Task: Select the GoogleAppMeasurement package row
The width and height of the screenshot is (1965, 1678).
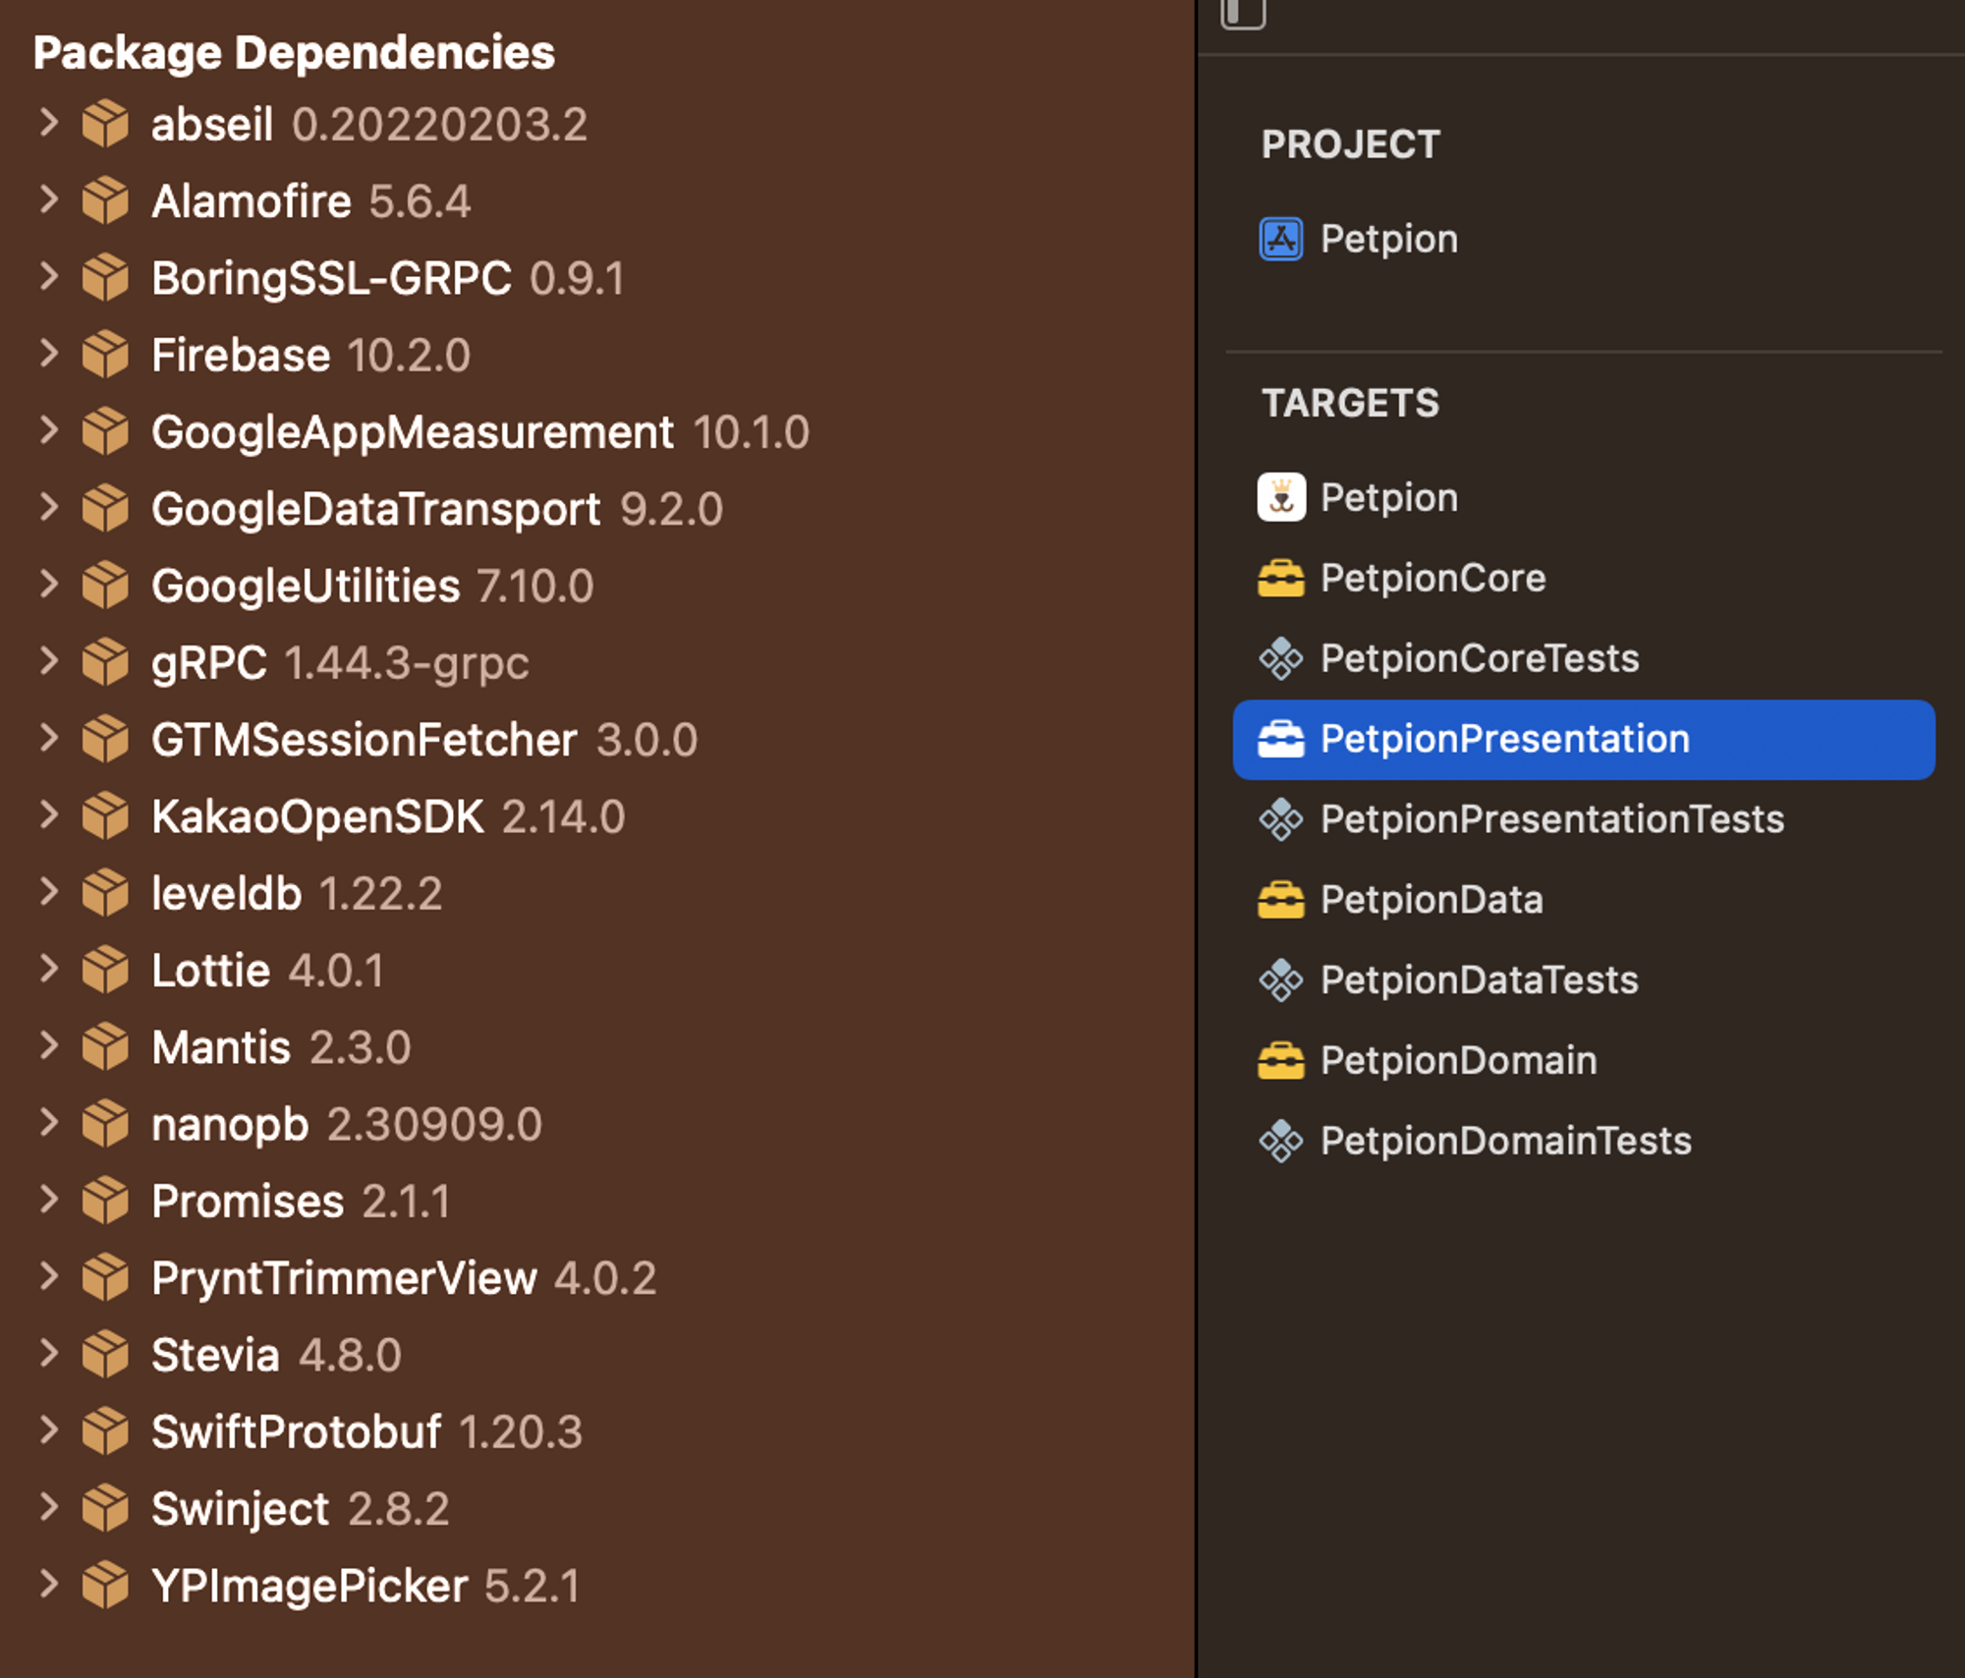Action: tap(413, 432)
